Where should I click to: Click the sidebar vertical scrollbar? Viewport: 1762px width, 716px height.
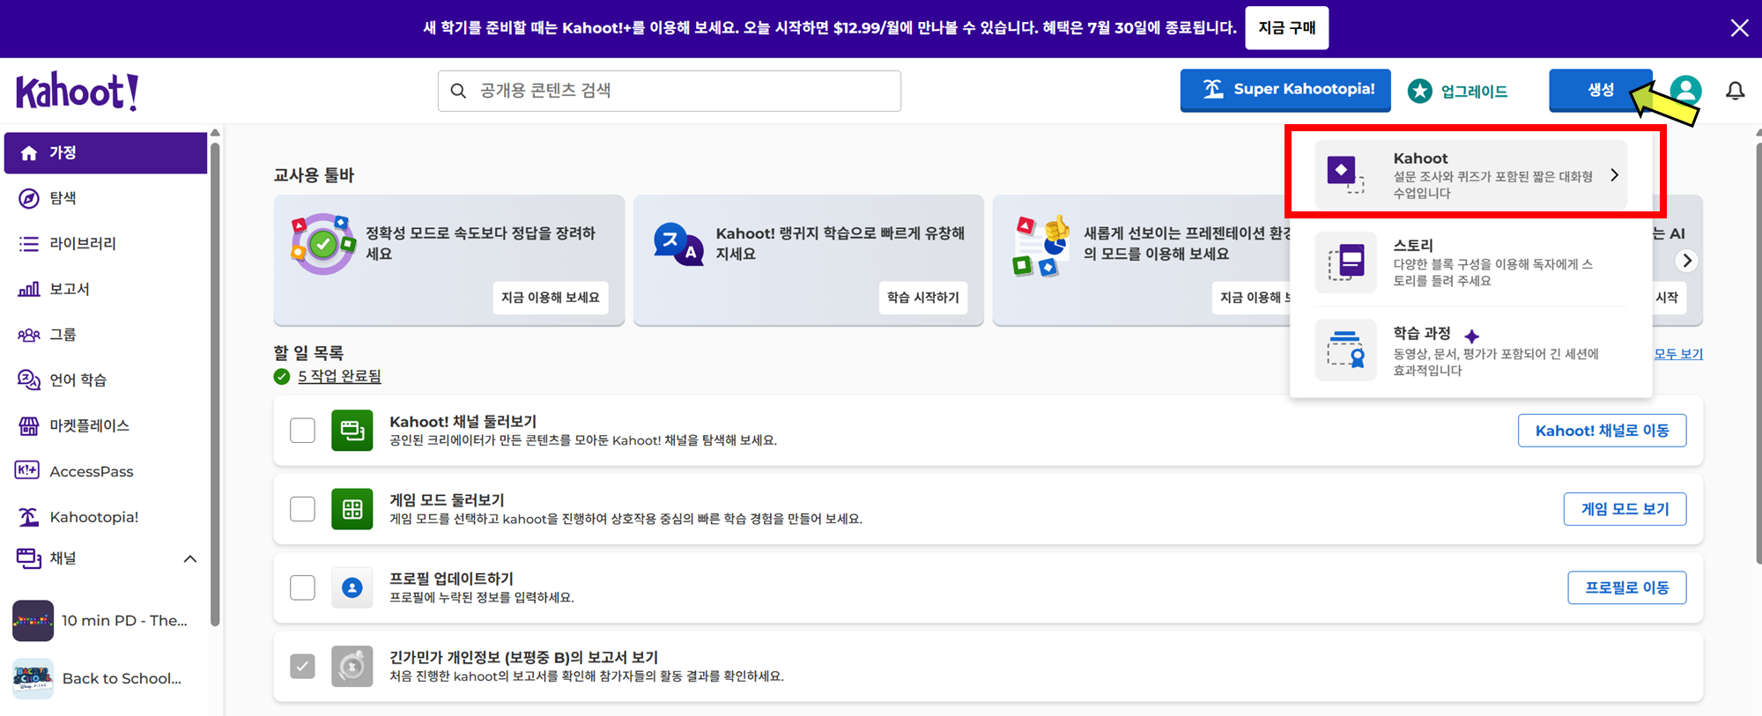pyautogui.click(x=215, y=383)
